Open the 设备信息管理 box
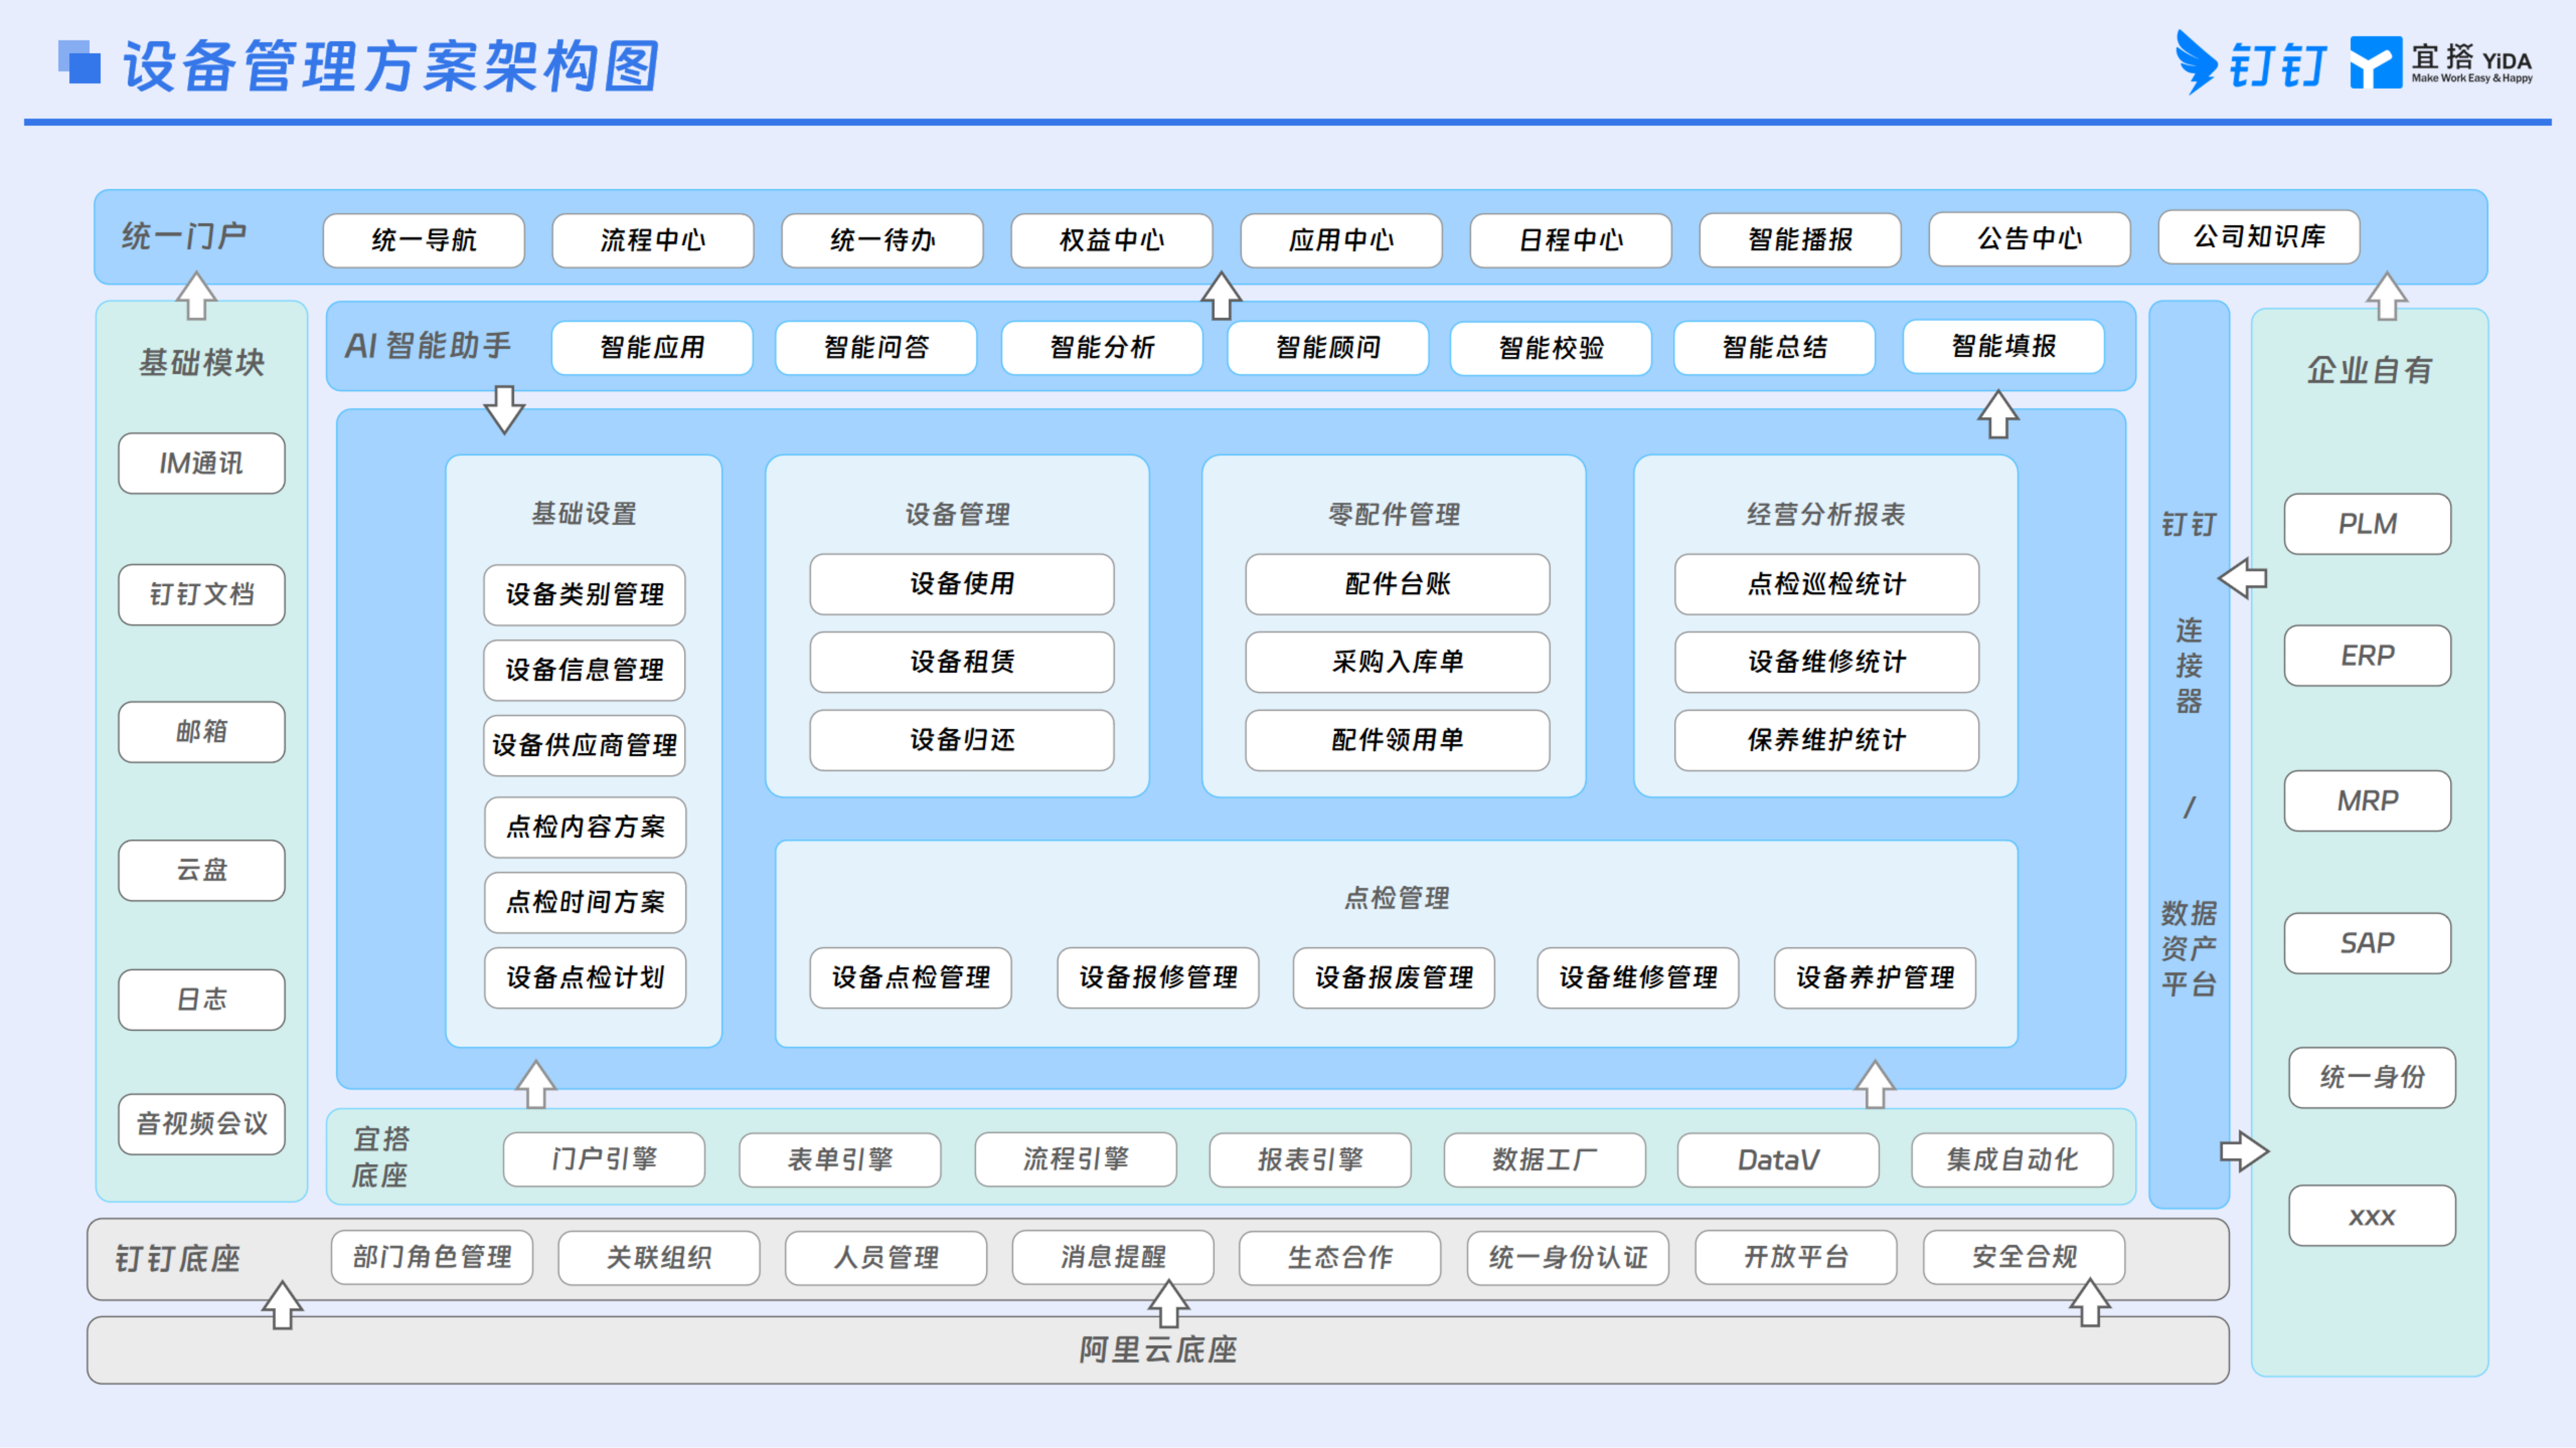The image size is (2576, 1448). coord(585,670)
